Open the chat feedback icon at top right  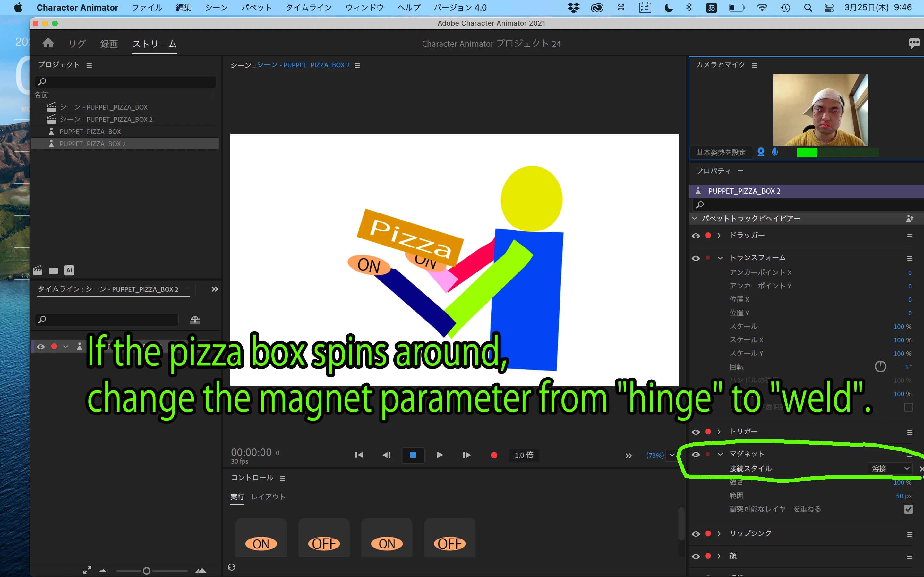click(x=914, y=43)
